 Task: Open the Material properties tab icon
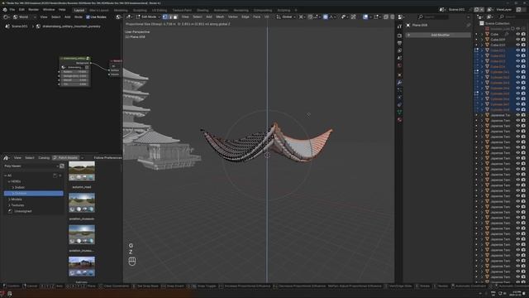(399, 119)
